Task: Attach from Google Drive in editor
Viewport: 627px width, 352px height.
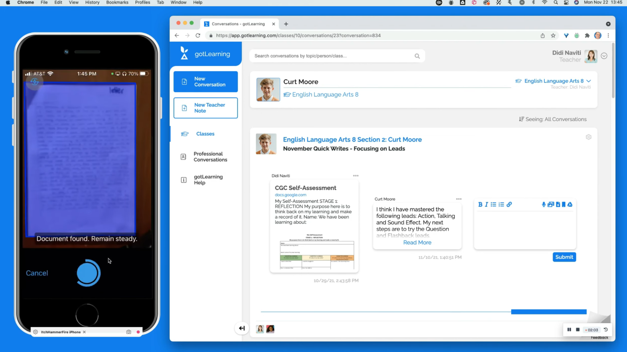Action: (x=570, y=204)
